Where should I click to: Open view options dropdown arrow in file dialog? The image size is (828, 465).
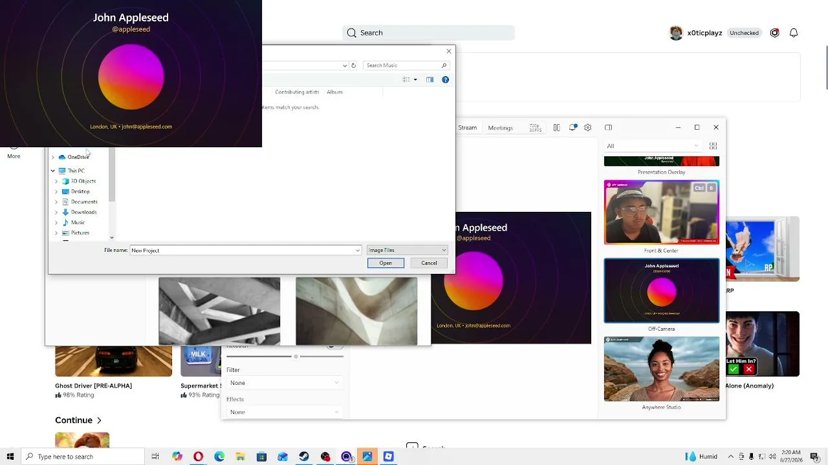pyautogui.click(x=415, y=79)
